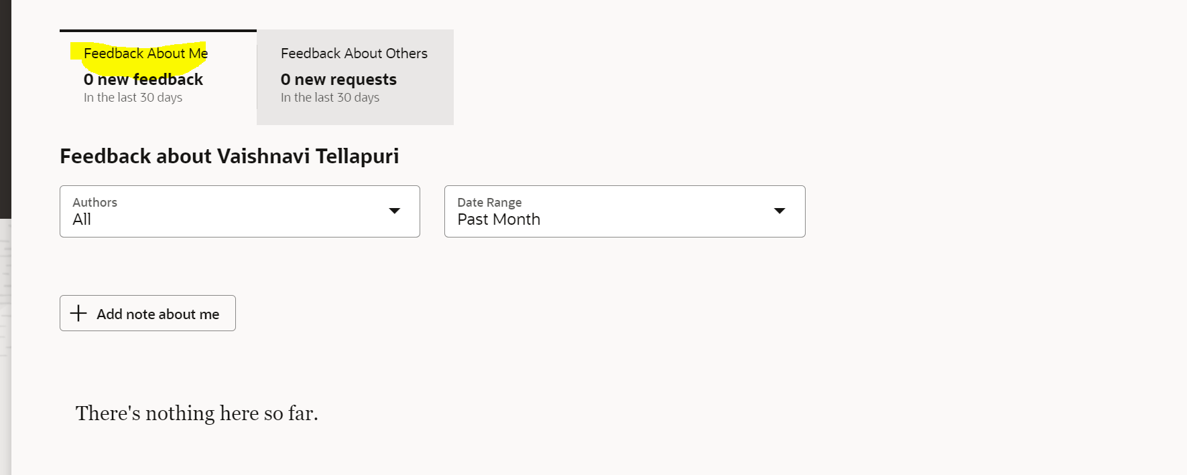Click the Date Range field label
Viewport: 1187px width, 475px height.
pos(489,202)
